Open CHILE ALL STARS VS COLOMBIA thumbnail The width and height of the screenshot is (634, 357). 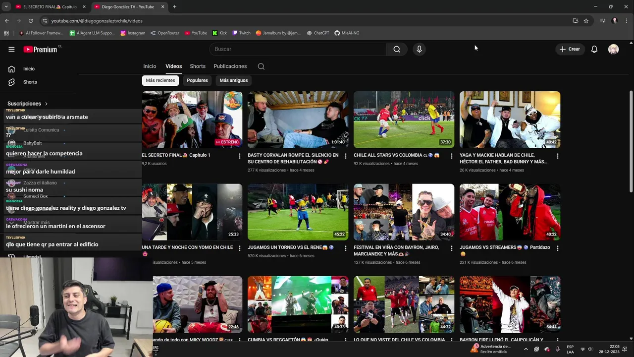tap(404, 119)
